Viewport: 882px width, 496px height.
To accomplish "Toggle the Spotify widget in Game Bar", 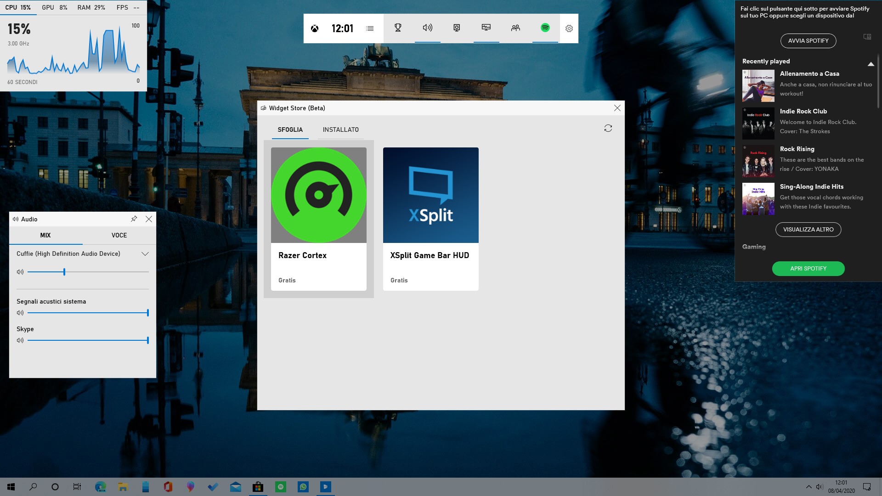I will tap(545, 28).
